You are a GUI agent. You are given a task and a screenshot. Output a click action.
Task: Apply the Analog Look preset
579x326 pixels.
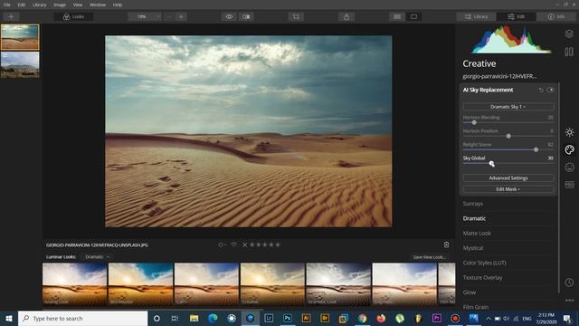tap(74, 283)
